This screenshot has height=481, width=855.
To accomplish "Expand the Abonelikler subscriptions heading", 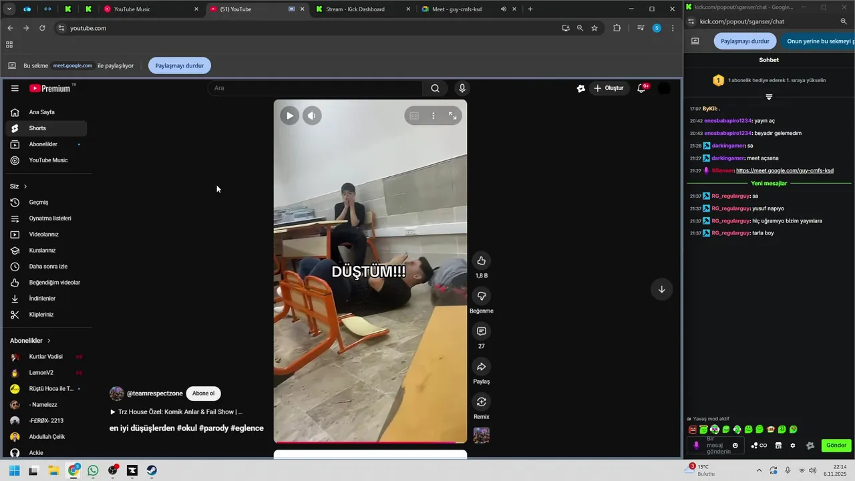I will coord(30,341).
